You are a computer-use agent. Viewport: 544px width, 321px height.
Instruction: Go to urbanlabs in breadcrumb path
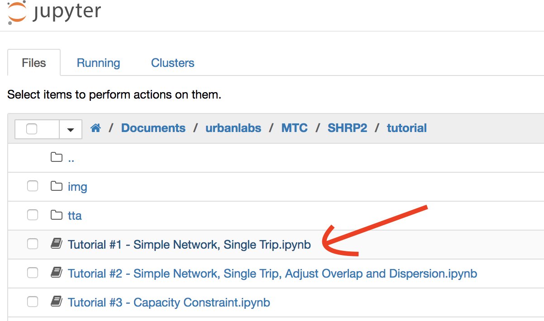tap(233, 128)
